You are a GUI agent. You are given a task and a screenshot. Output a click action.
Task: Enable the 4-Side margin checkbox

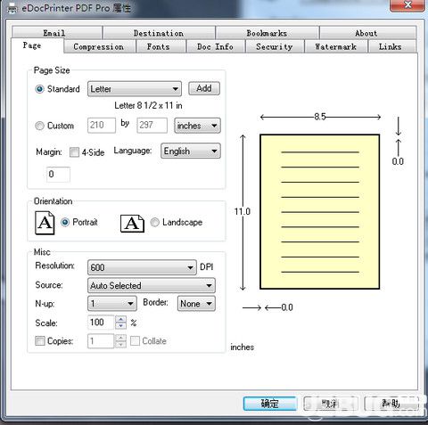tap(74, 152)
